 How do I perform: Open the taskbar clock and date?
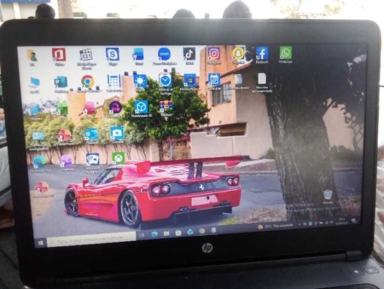point(342,221)
